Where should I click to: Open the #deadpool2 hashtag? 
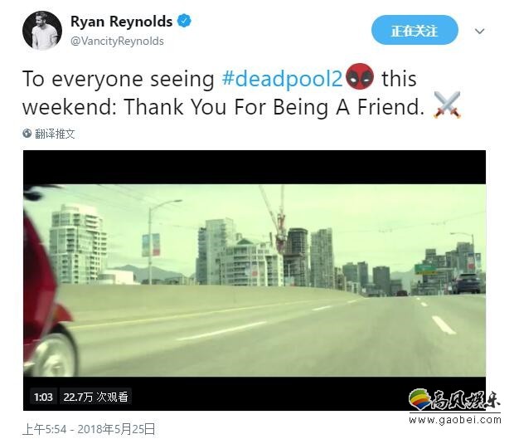283,79
